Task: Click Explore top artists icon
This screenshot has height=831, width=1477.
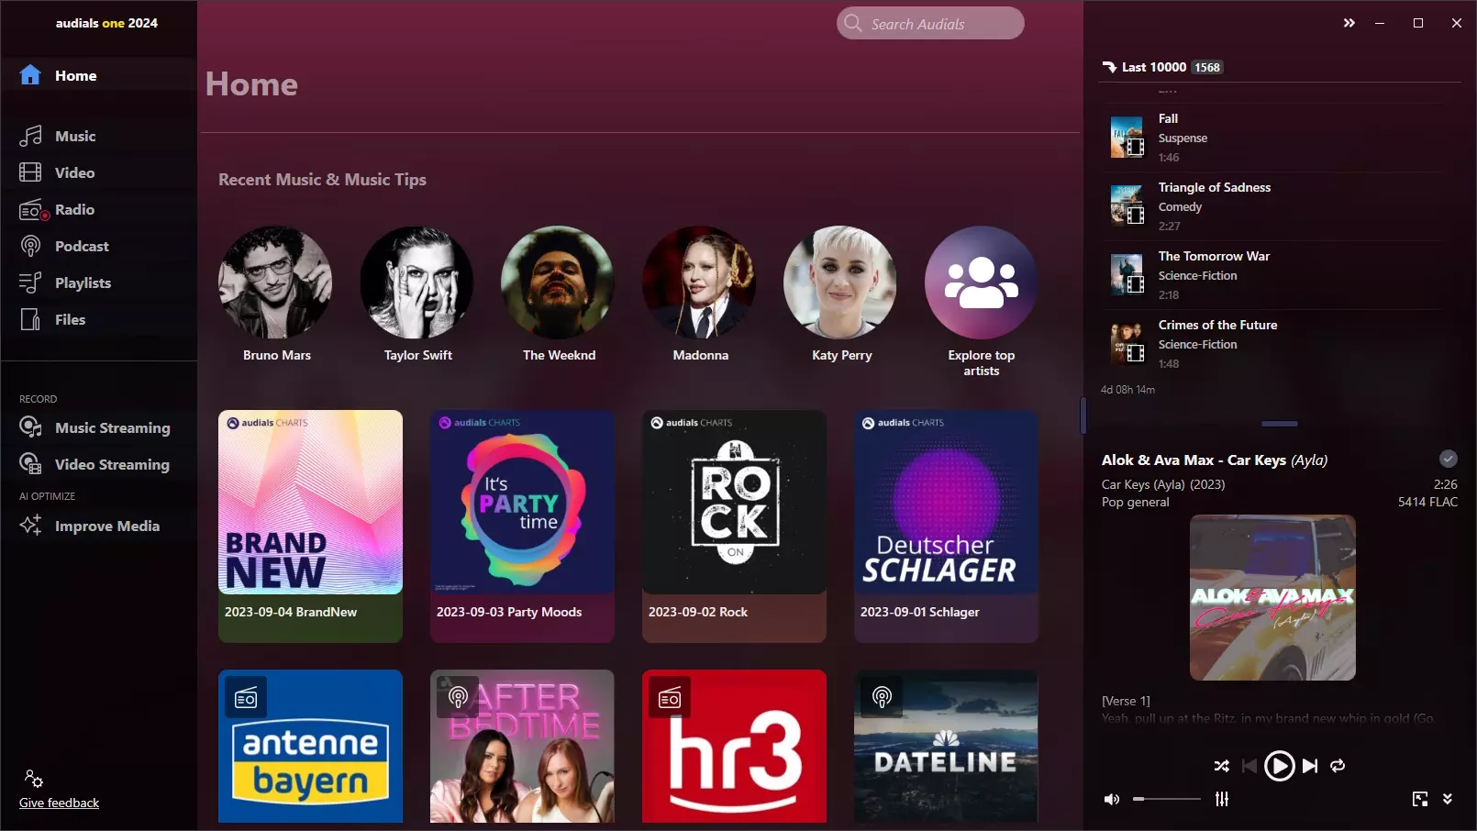Action: pyautogui.click(x=982, y=283)
